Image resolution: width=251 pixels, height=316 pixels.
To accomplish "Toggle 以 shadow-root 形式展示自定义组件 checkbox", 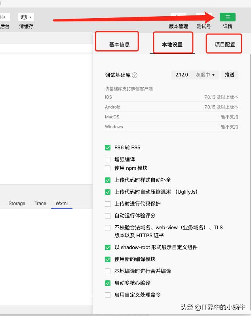I will pyautogui.click(x=108, y=247).
